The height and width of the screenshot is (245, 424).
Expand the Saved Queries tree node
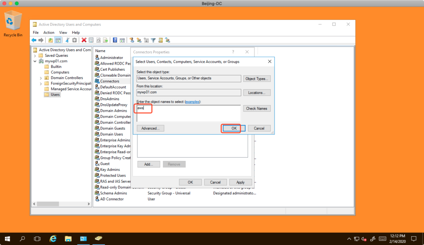(x=35, y=55)
